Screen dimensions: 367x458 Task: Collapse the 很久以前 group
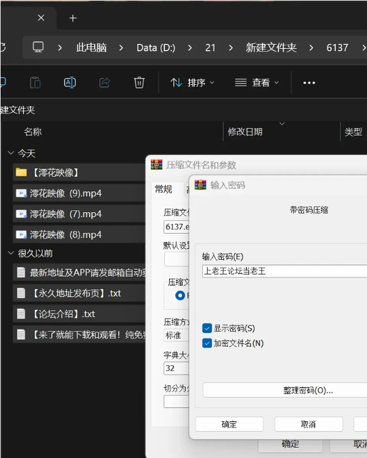pos(11,253)
